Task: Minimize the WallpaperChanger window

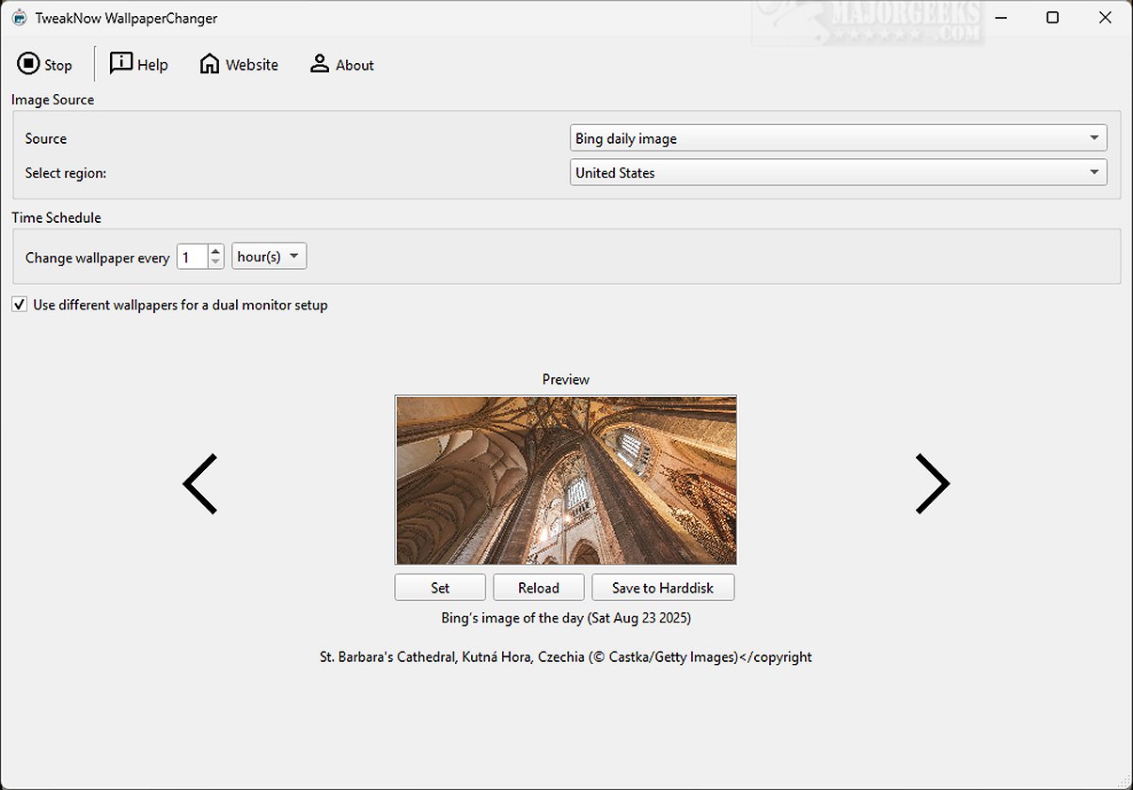Action: click(x=999, y=18)
